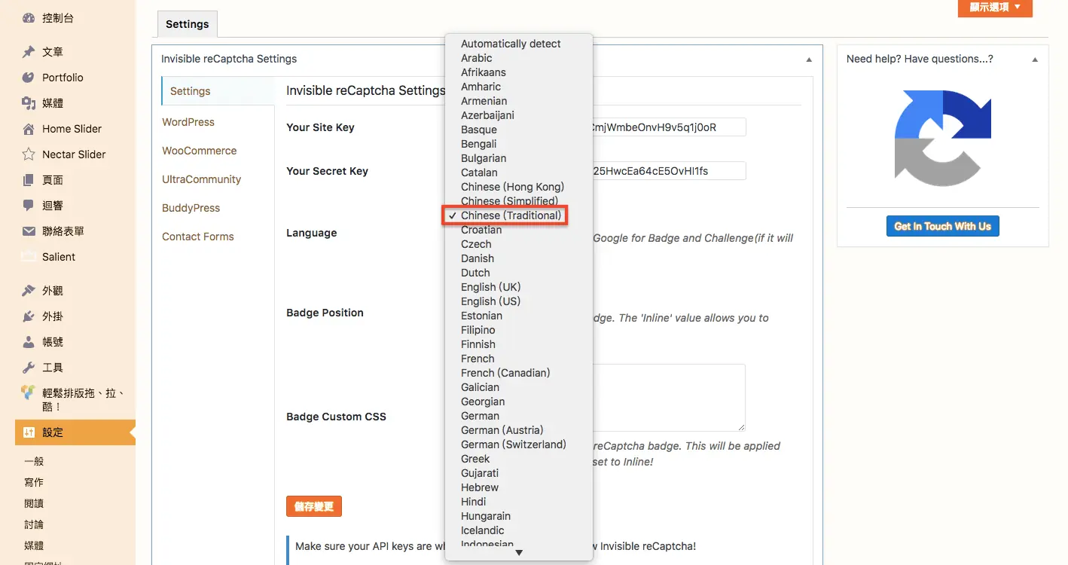Pick English (US) in language dropdown
1068x565 pixels.
coord(490,301)
